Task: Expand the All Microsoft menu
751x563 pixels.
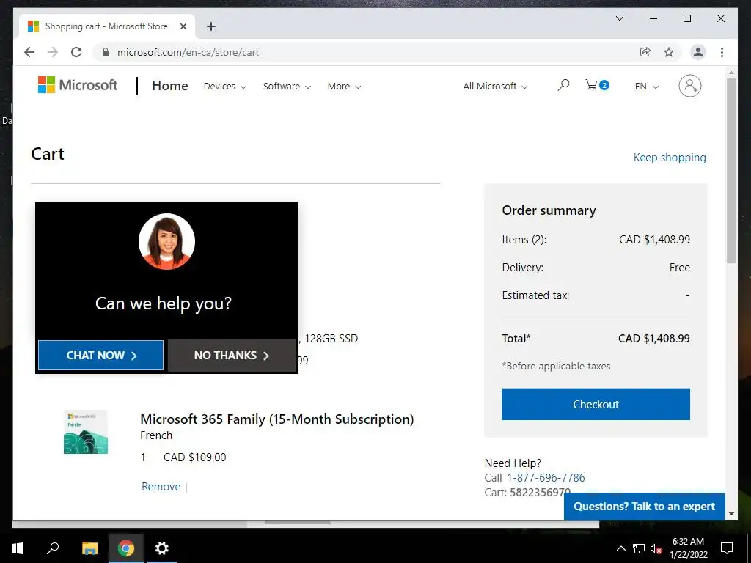Action: pos(495,87)
